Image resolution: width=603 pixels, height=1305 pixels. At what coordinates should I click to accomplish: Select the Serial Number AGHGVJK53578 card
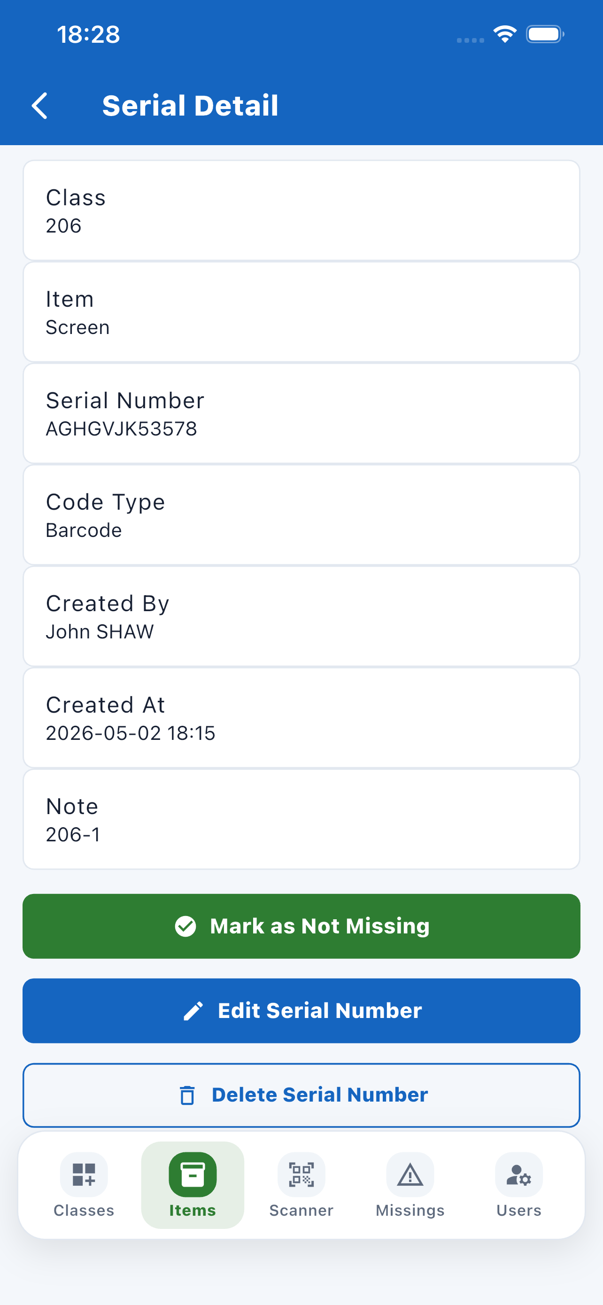(301, 413)
